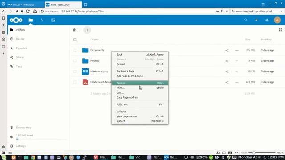This screenshot has height=160, width=285.
Task: Click the home breadcrumb icon
Action: [74, 30]
